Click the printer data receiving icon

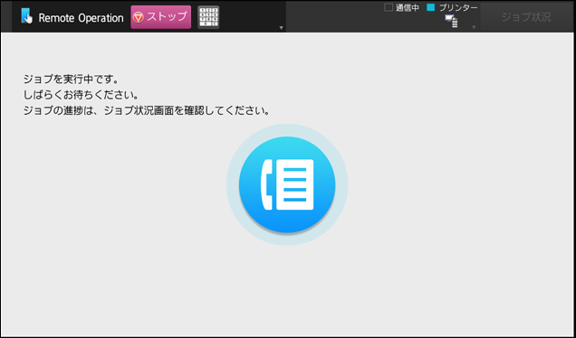click(451, 22)
